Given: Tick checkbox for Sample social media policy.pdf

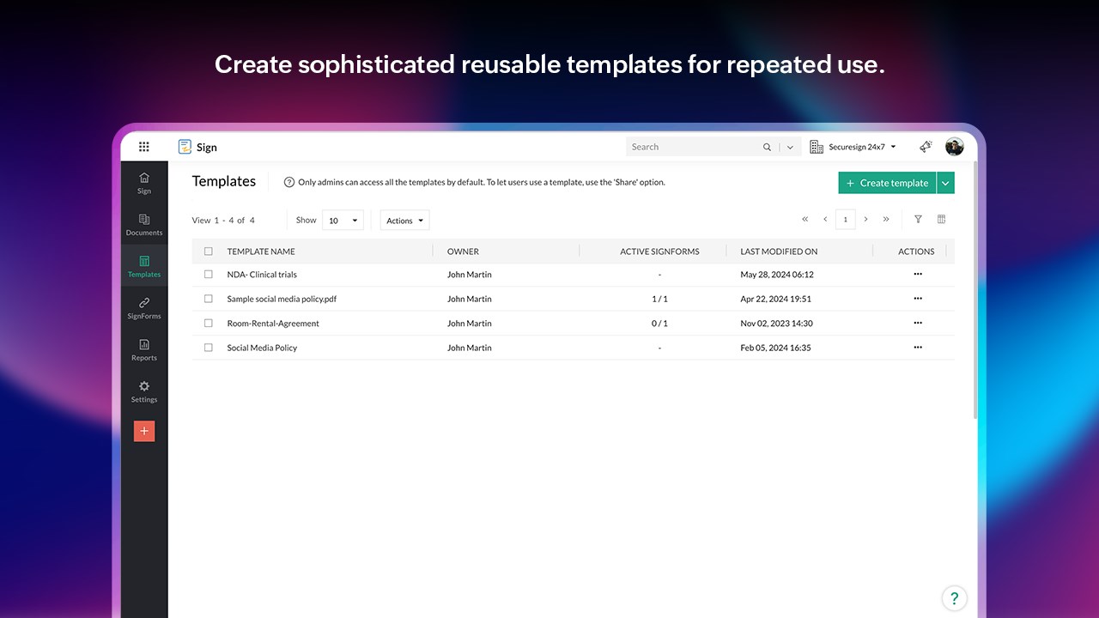Looking at the screenshot, I should [209, 299].
